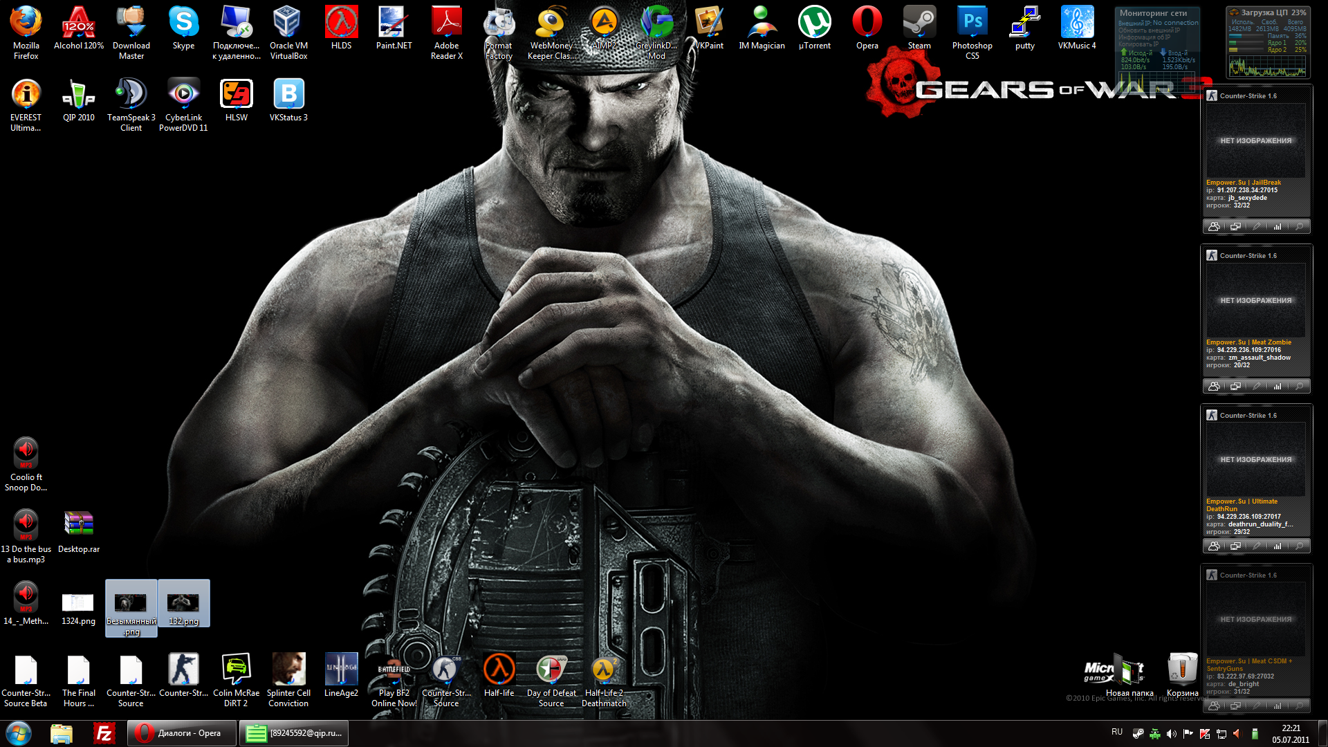This screenshot has height=747, width=1328.
Task: Click the Kaspersky tray icon
Action: click(x=1204, y=734)
